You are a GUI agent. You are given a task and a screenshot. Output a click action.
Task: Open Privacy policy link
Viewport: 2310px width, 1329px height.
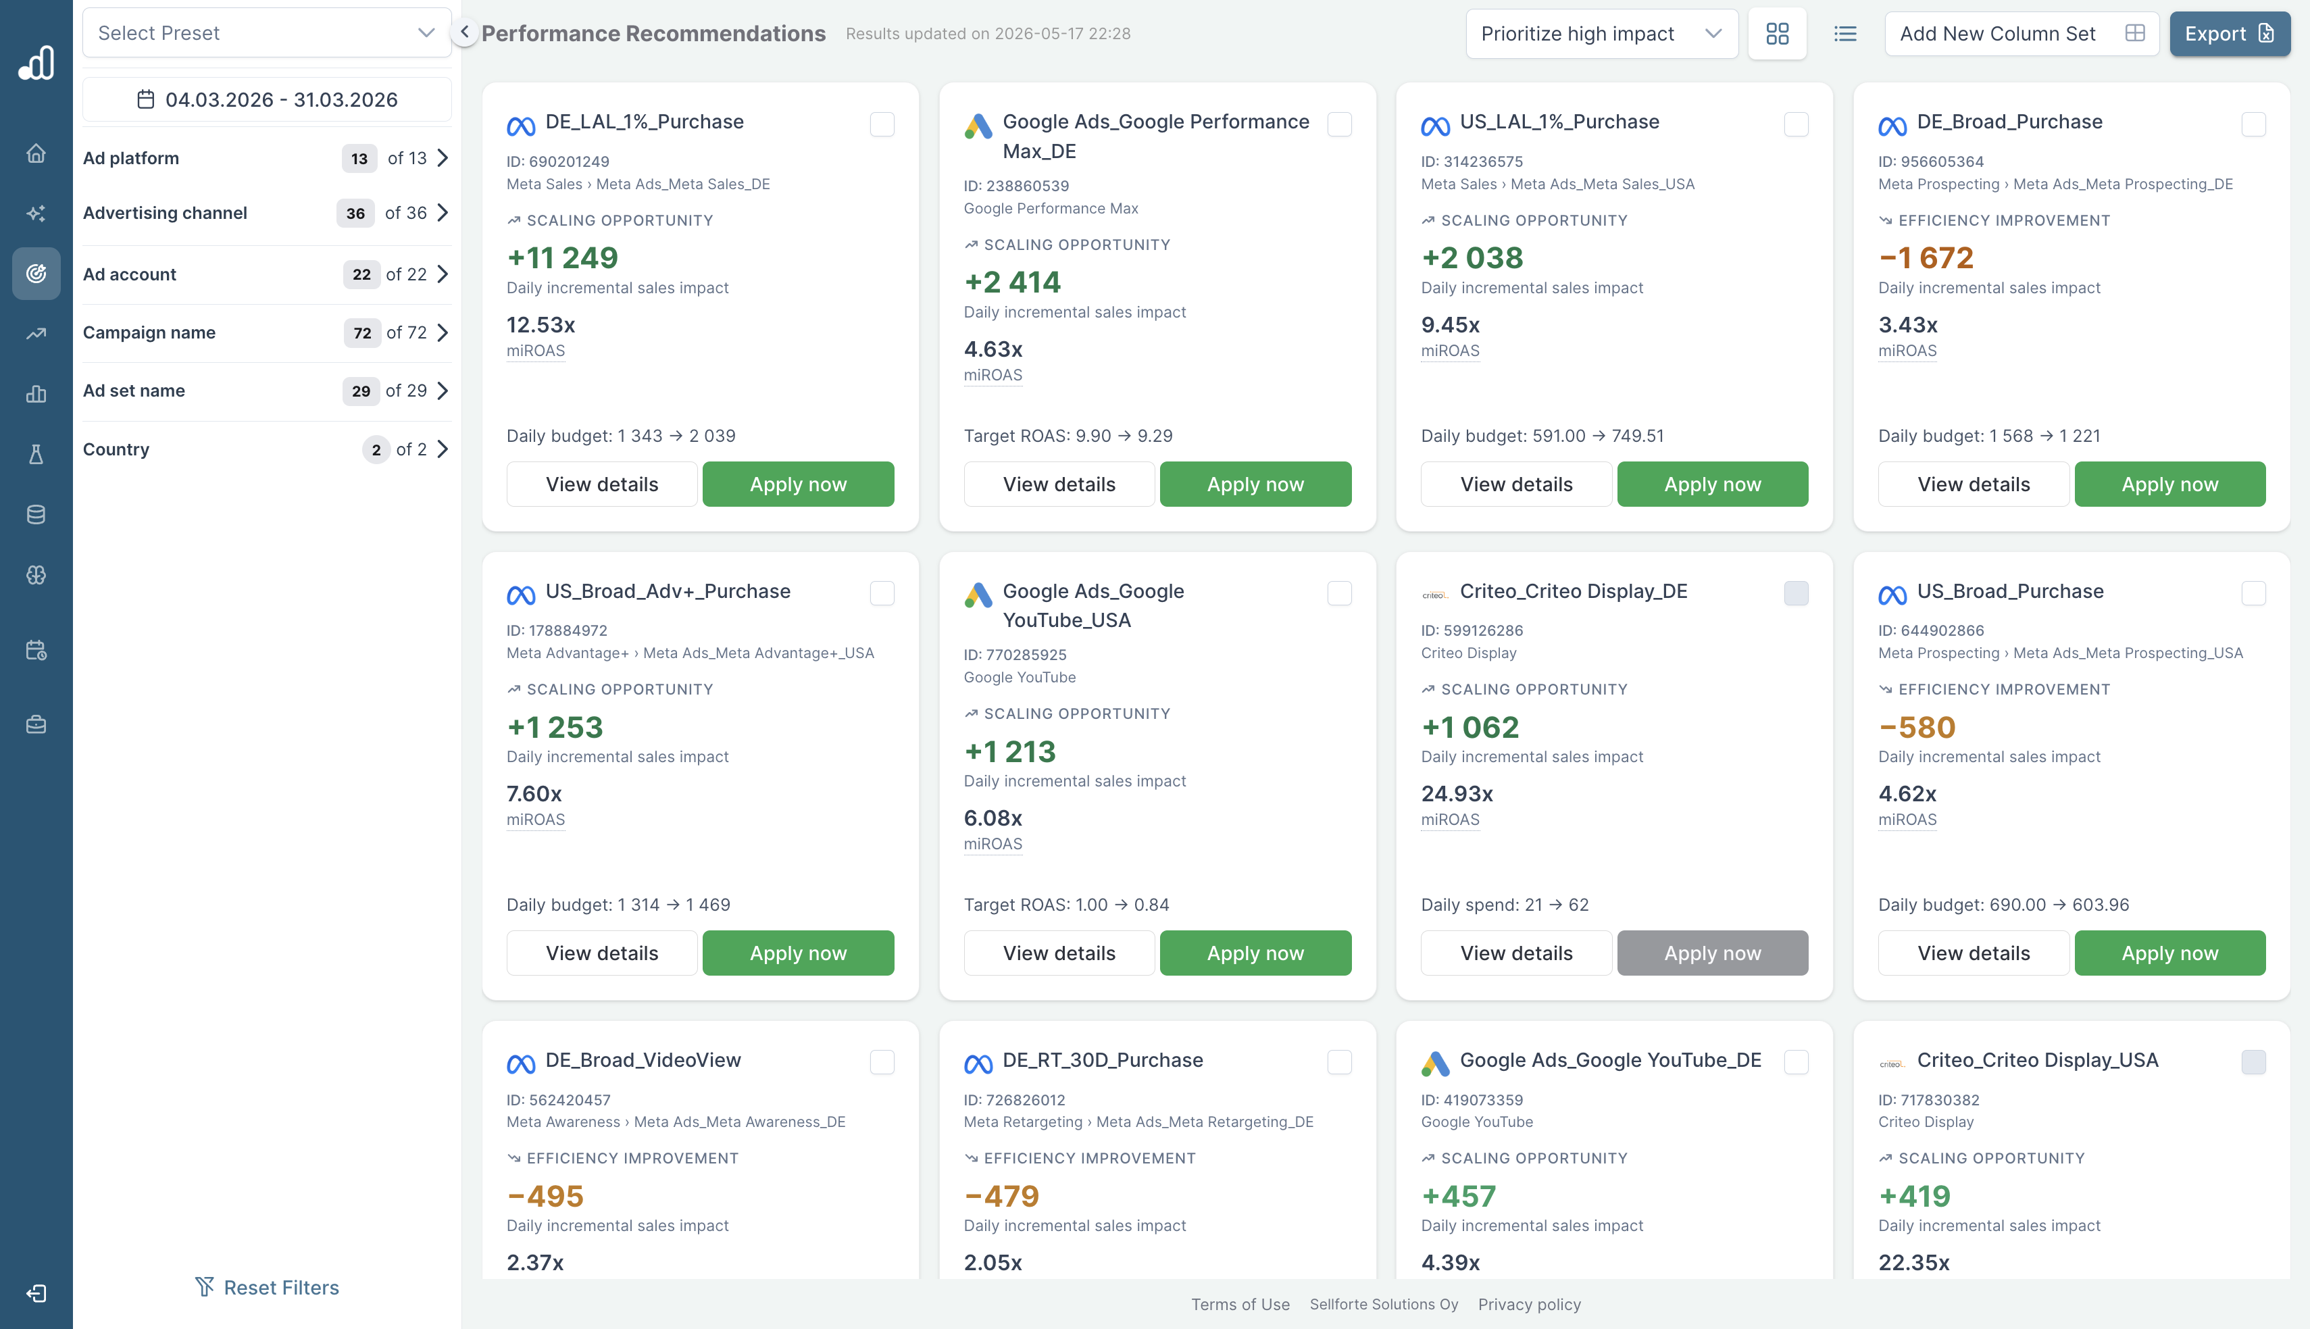tap(1529, 1305)
